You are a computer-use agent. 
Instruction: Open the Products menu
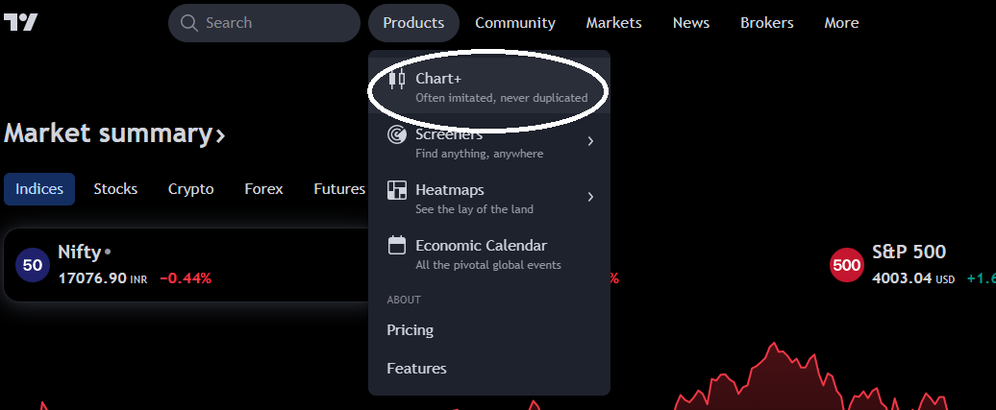tap(413, 23)
